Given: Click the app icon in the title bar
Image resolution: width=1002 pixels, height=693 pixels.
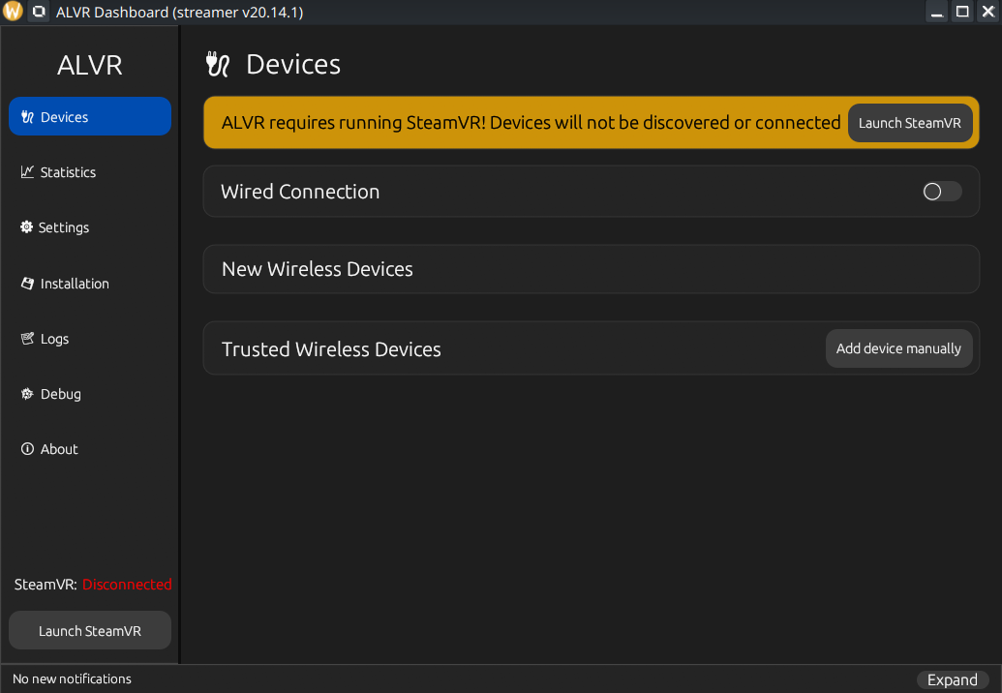Looking at the screenshot, I should 13,12.
